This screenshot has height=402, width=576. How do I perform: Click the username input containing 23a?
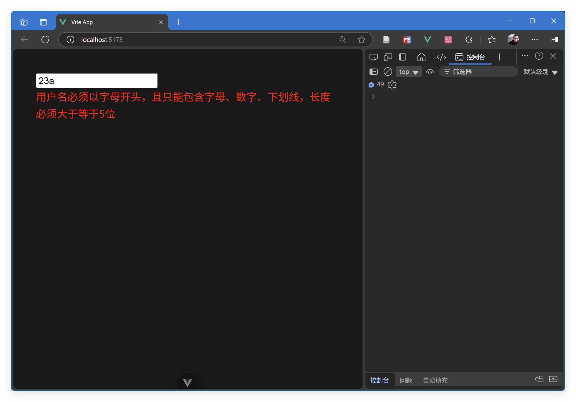click(x=97, y=81)
